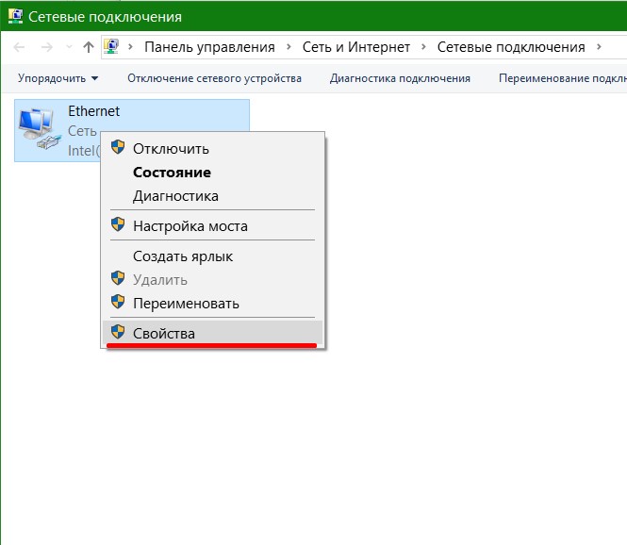The height and width of the screenshot is (545, 627).
Task: Expand chevron before Панель управления
Action: pos(130,47)
